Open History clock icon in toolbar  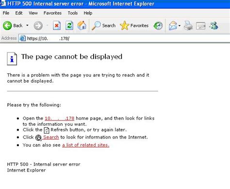(x=158, y=26)
